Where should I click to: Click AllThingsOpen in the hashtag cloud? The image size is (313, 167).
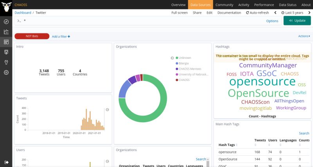289,101
